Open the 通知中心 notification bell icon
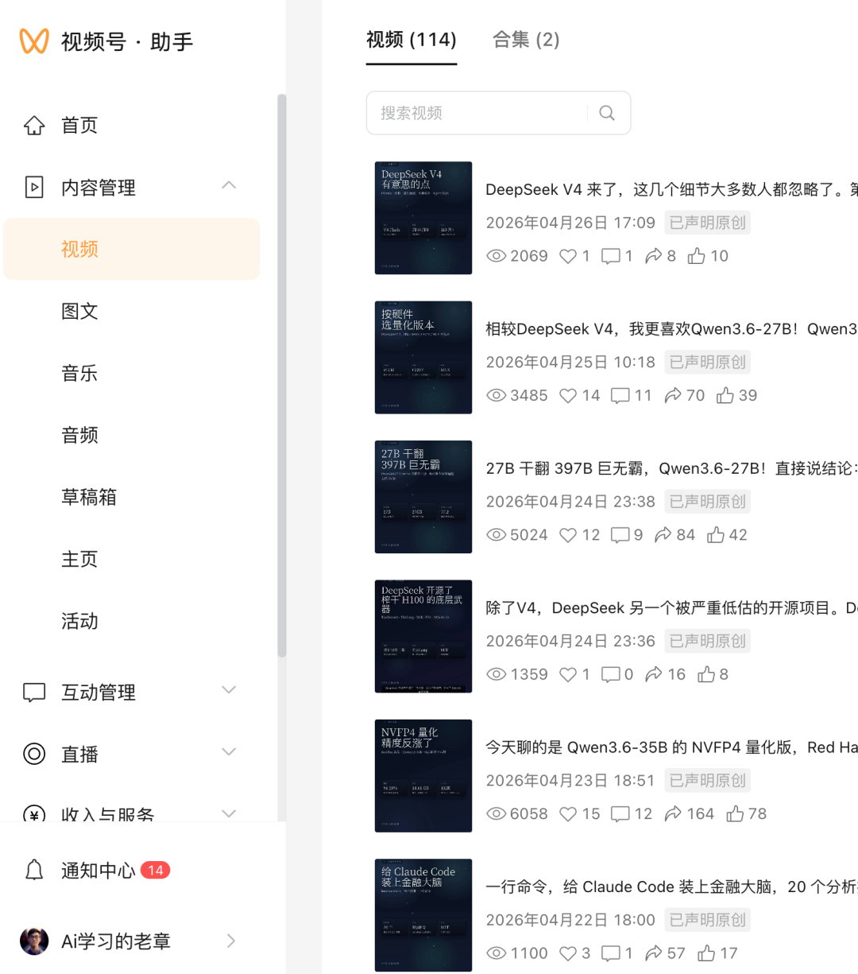This screenshot has width=858, height=974. coord(34,870)
